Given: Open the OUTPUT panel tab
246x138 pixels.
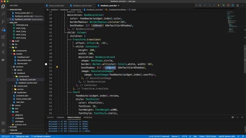Looking at the screenshot, I should click(x=50, y=117).
